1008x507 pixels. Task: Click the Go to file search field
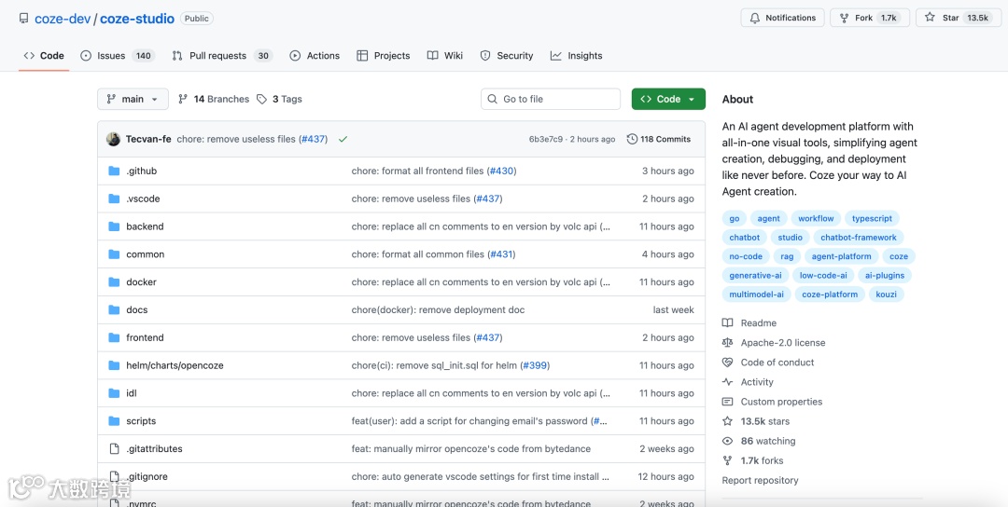pos(551,99)
